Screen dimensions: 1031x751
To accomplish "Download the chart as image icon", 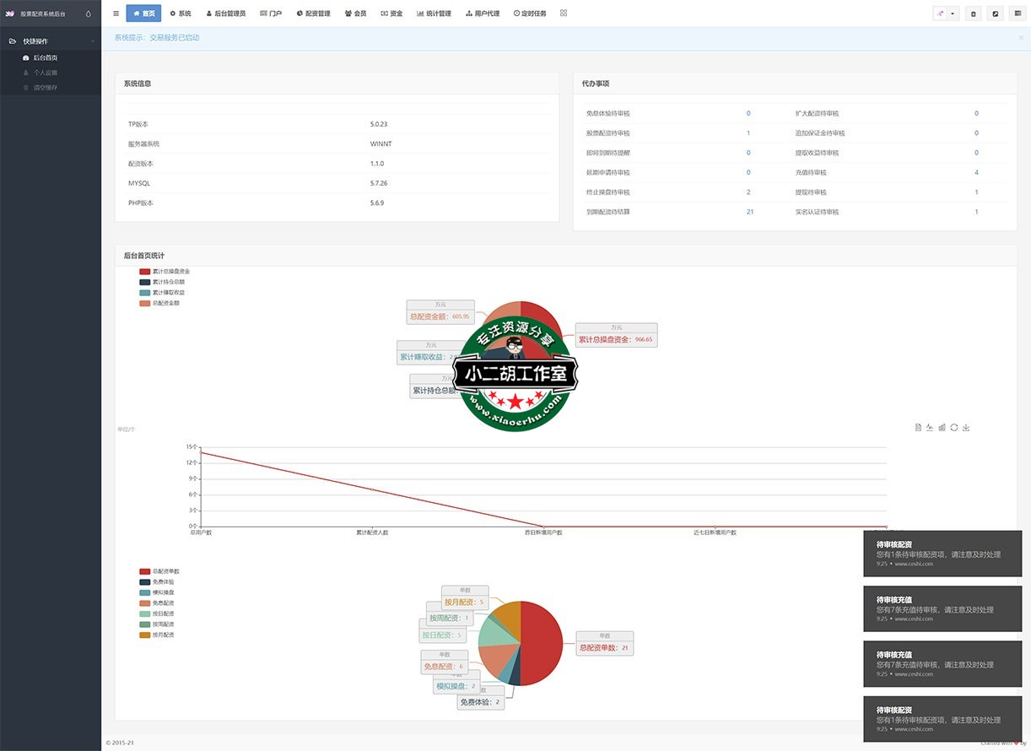I will pyautogui.click(x=966, y=428).
